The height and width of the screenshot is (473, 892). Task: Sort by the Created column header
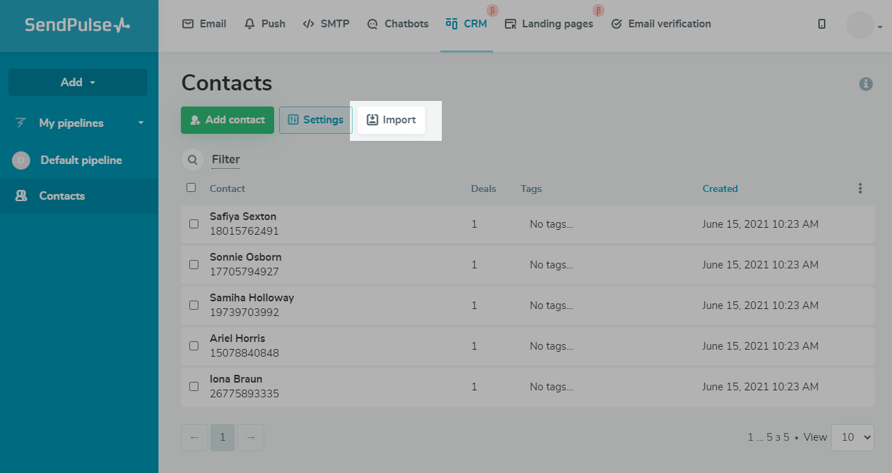(x=720, y=188)
